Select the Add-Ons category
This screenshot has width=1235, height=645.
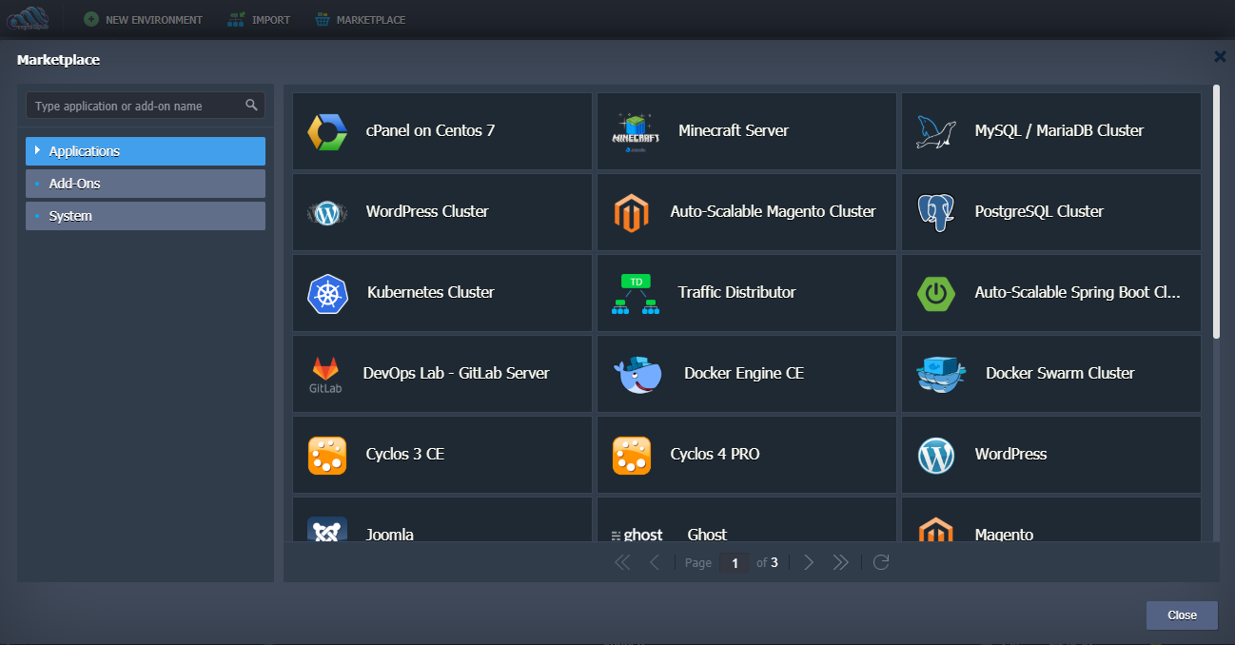pos(146,184)
